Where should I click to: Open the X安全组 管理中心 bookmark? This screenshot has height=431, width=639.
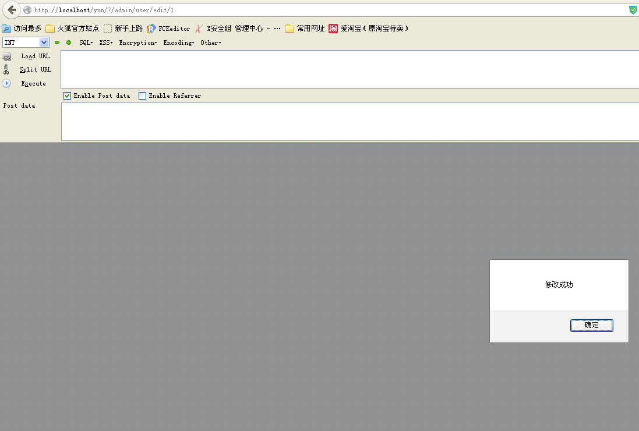(x=237, y=29)
